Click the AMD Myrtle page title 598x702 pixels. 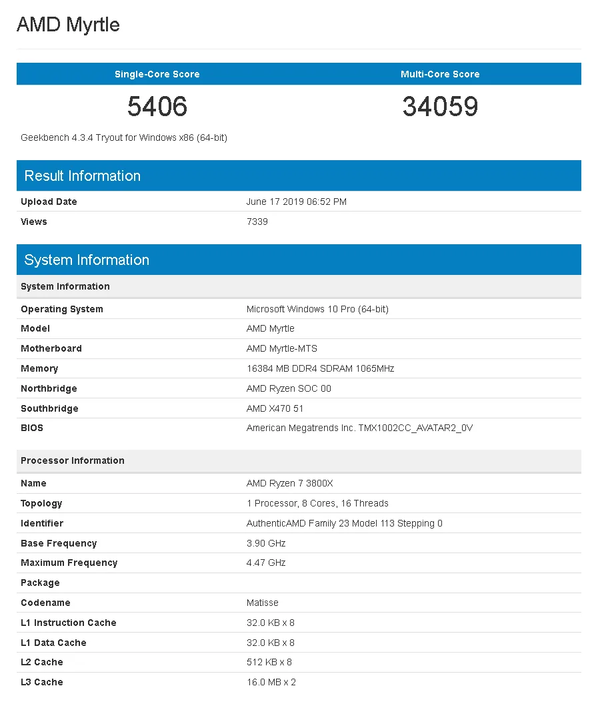pos(67,25)
